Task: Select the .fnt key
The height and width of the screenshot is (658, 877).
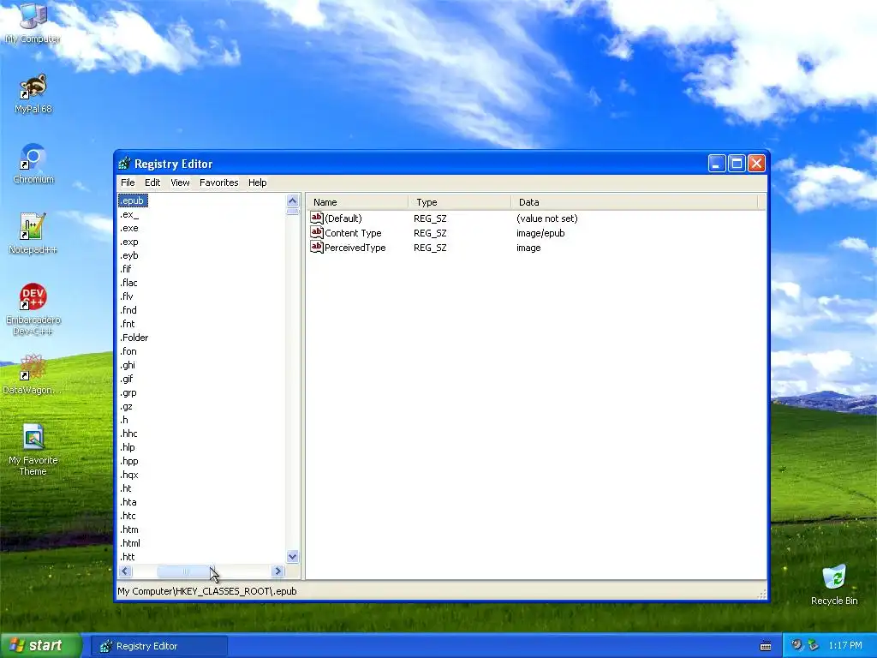Action: 128,324
